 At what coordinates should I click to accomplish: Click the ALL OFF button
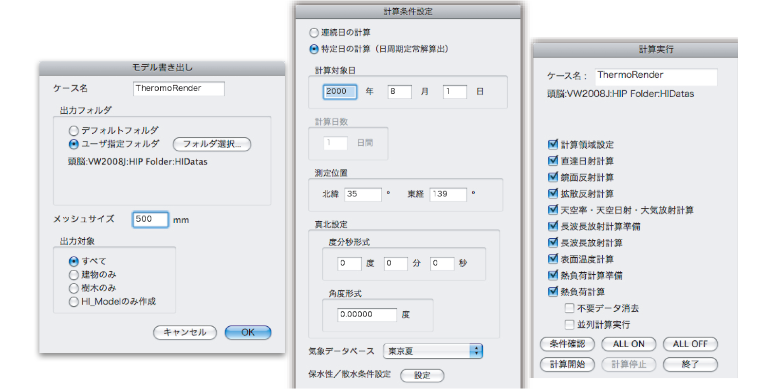point(690,344)
